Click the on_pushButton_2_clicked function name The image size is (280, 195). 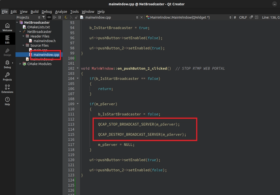142,68
